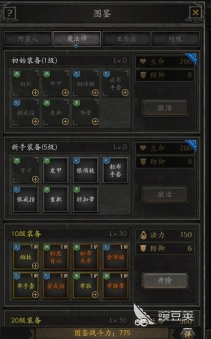
Task: Click plus icon on 布手套 slot
Action: [35, 294]
